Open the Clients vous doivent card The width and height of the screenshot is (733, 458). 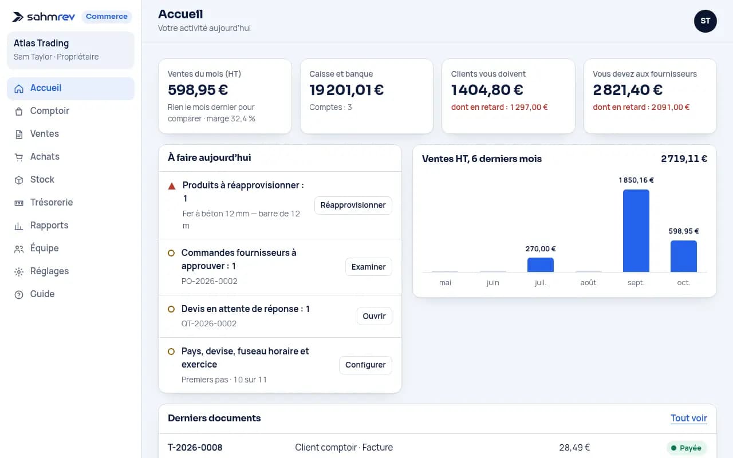pos(509,96)
